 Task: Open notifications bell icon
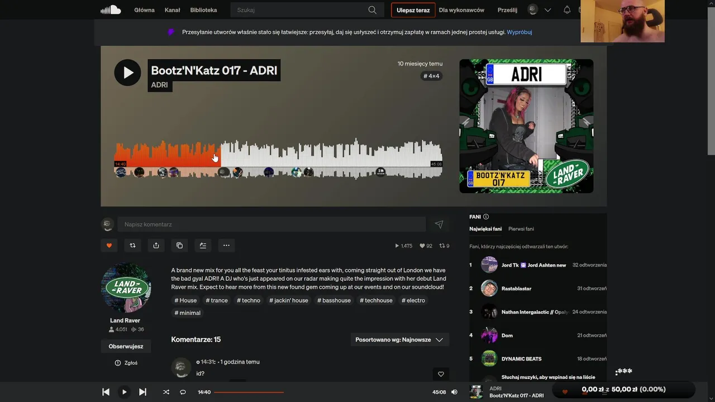tap(567, 10)
